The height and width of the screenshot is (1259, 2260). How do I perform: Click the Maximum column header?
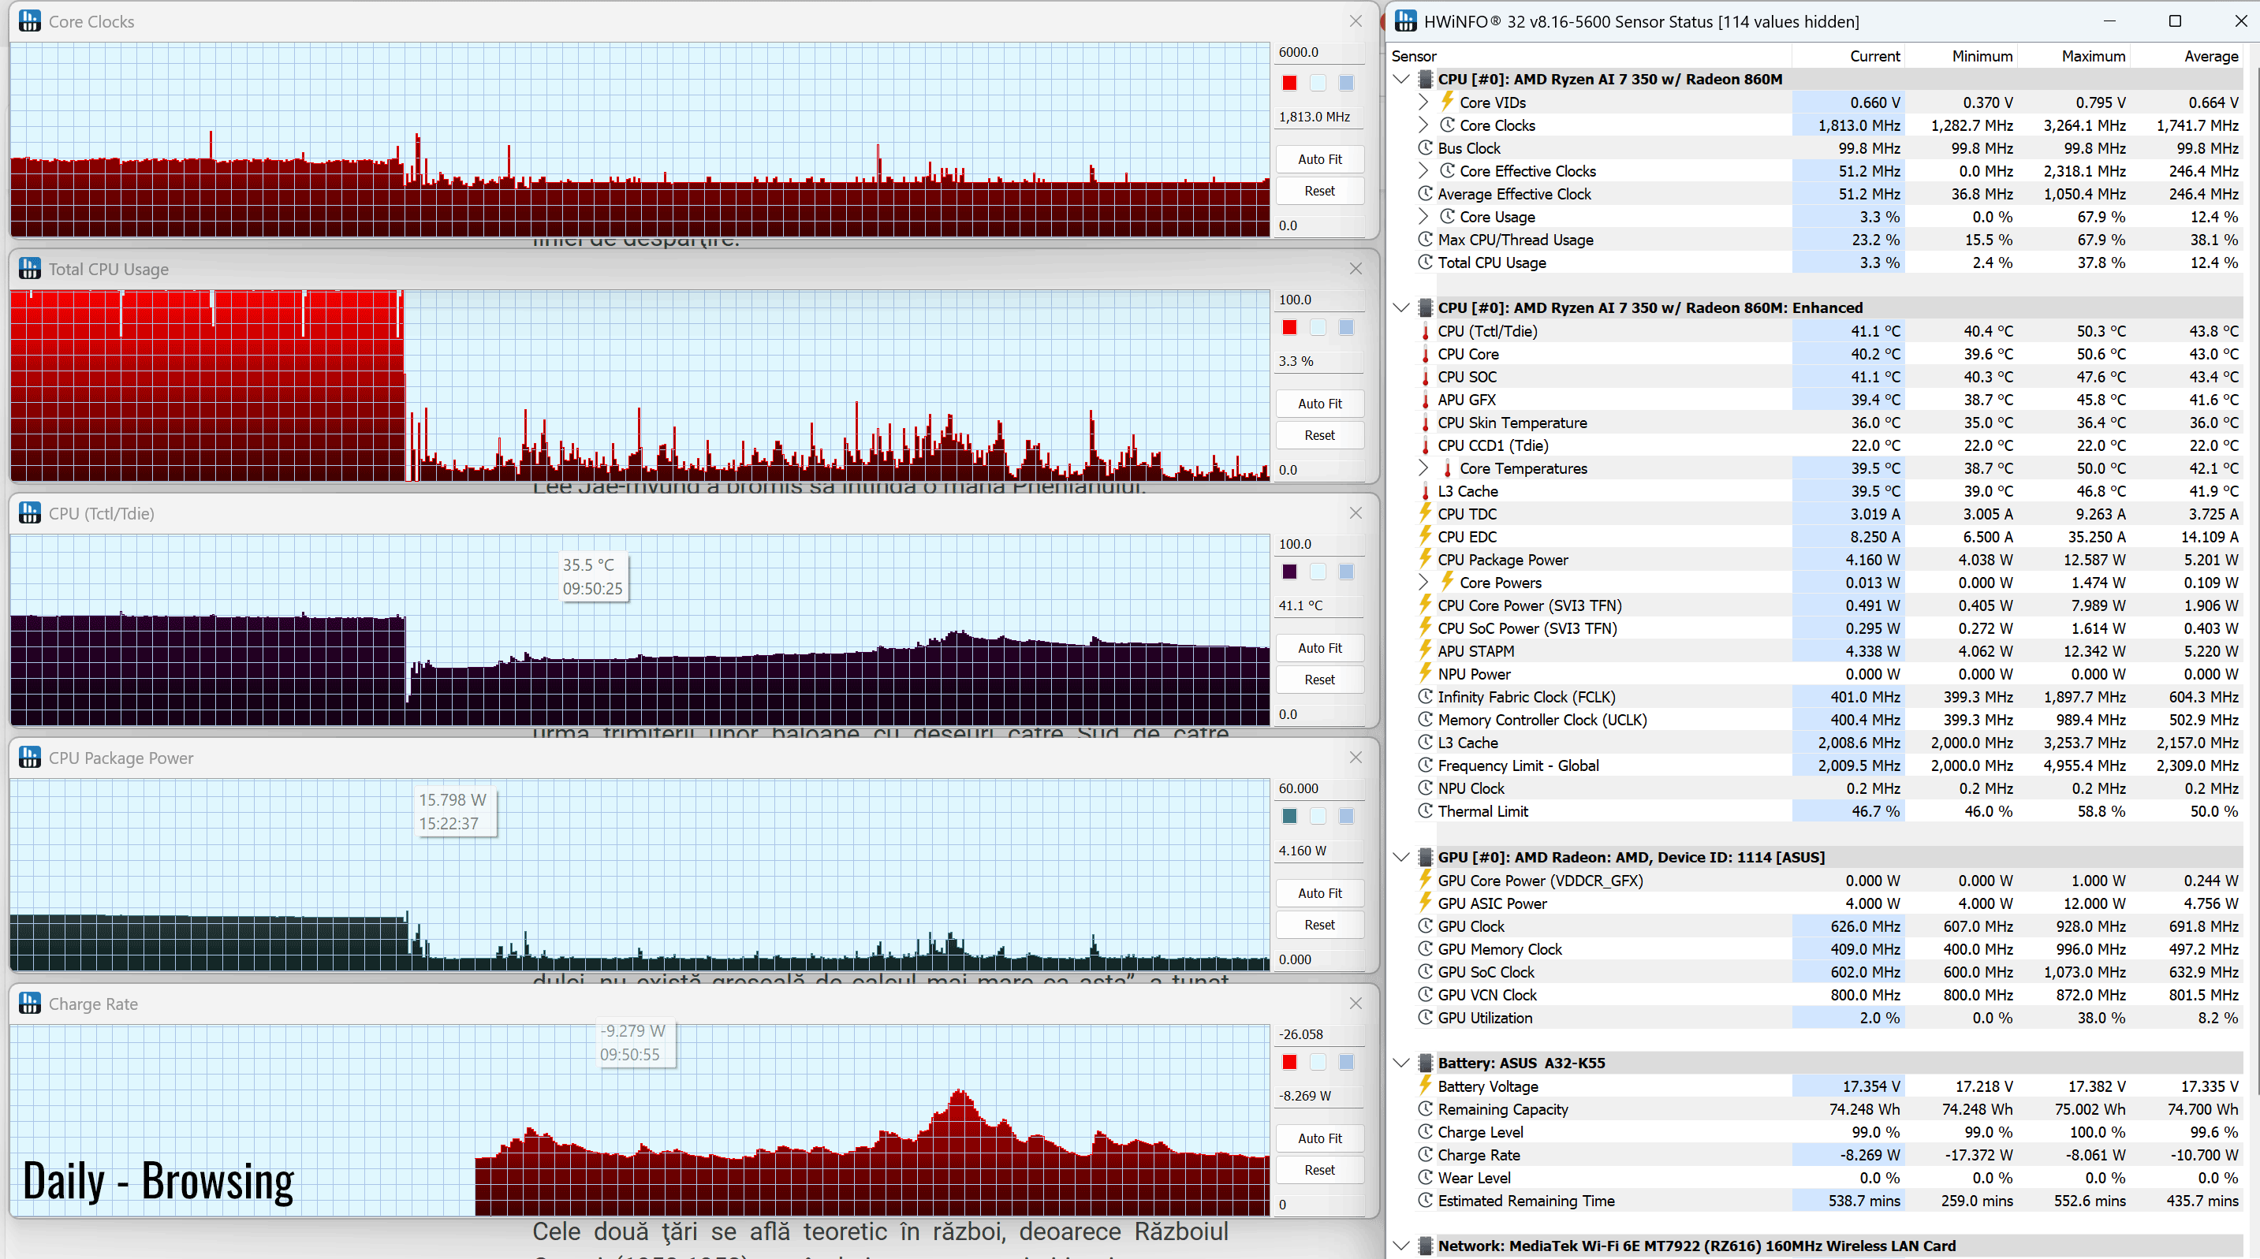point(2074,55)
